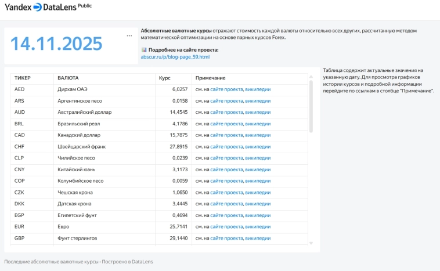
Task: Select the Швейцарский франк cell
Action: point(104,146)
